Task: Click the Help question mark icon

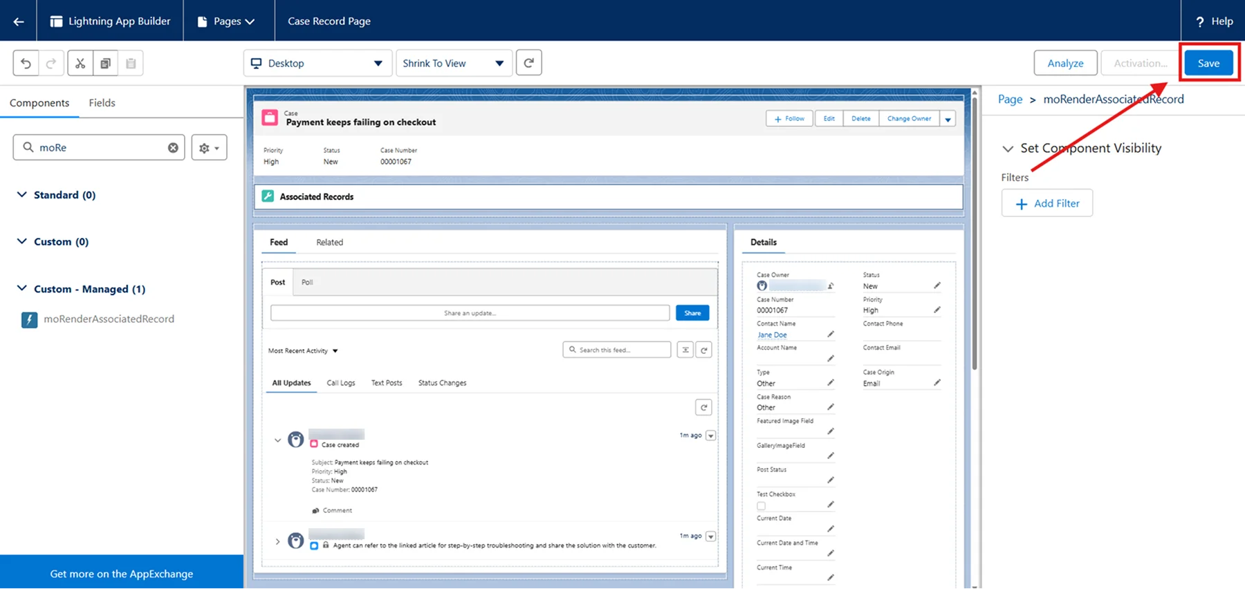Action: point(1200,21)
